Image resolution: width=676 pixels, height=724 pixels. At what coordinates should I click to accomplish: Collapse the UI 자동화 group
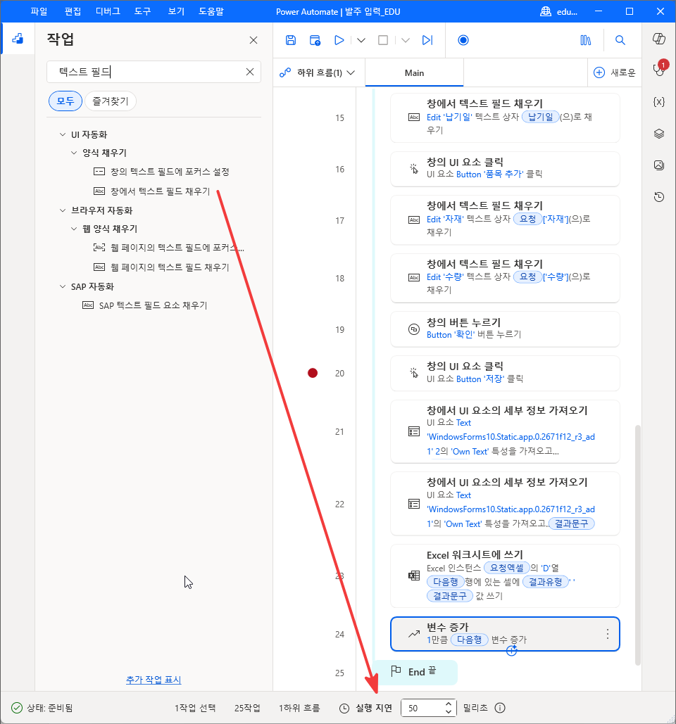(x=63, y=134)
